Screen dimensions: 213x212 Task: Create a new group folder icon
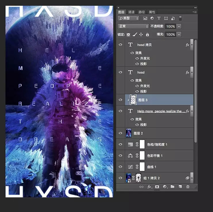pos(173,186)
